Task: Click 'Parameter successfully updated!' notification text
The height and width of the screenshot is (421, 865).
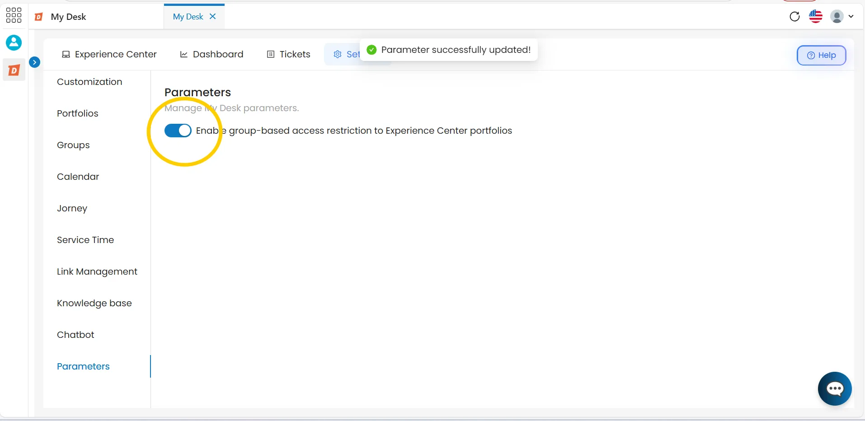Action: tap(456, 50)
